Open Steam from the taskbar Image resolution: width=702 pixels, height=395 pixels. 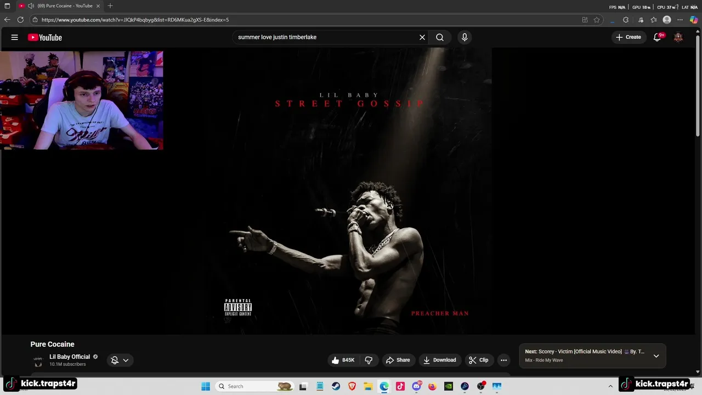(x=336, y=386)
